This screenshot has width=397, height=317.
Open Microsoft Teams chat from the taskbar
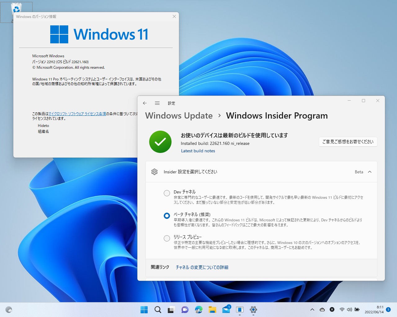click(185, 310)
